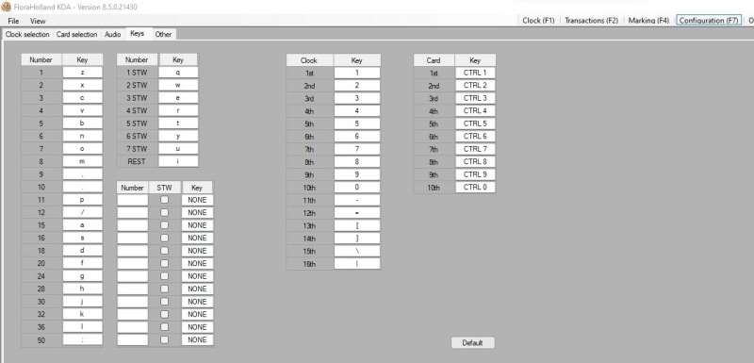Switch to Clock selection tab
754x363 pixels.
pos(27,34)
